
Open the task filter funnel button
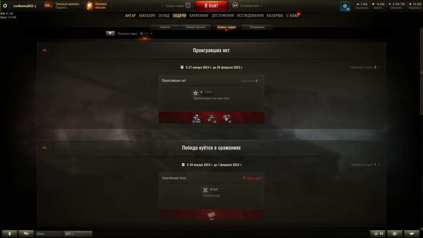pyautogui.click(x=110, y=33)
